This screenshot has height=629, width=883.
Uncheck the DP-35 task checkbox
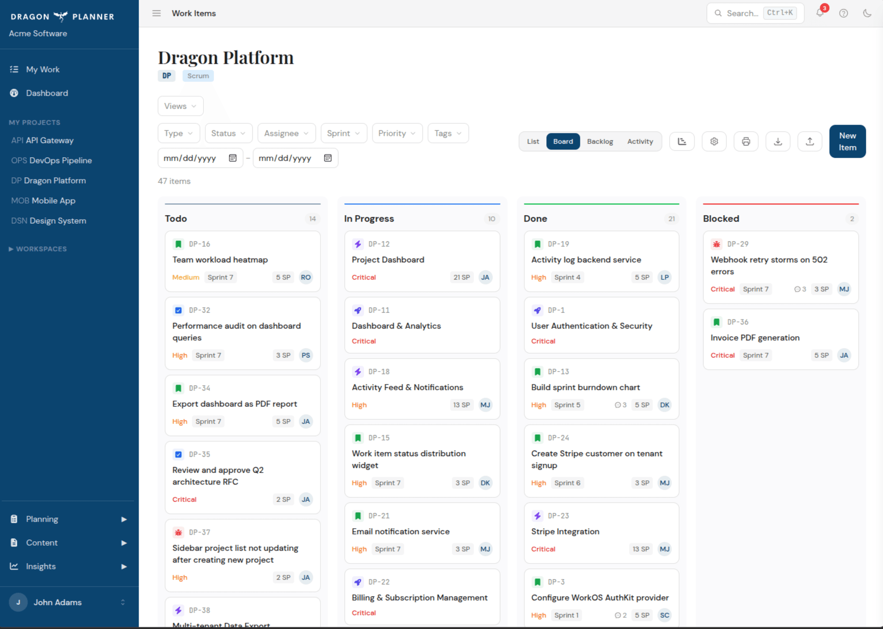pos(178,454)
